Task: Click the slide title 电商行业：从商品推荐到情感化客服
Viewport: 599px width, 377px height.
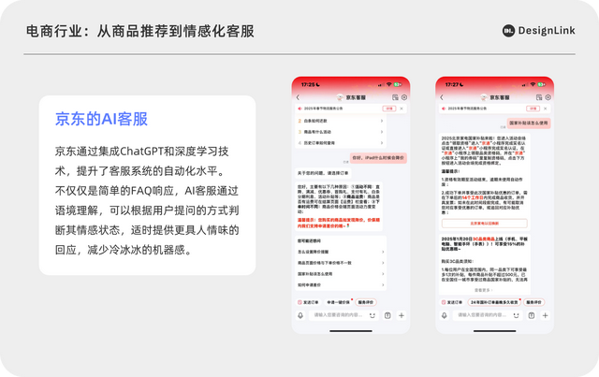Action: click(140, 31)
